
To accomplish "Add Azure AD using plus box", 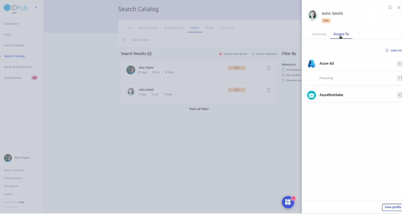I will (399, 64).
